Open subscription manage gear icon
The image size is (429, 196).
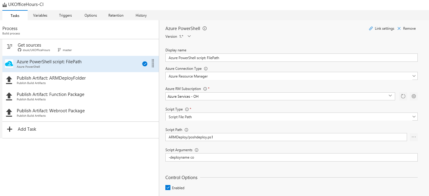pos(414,96)
